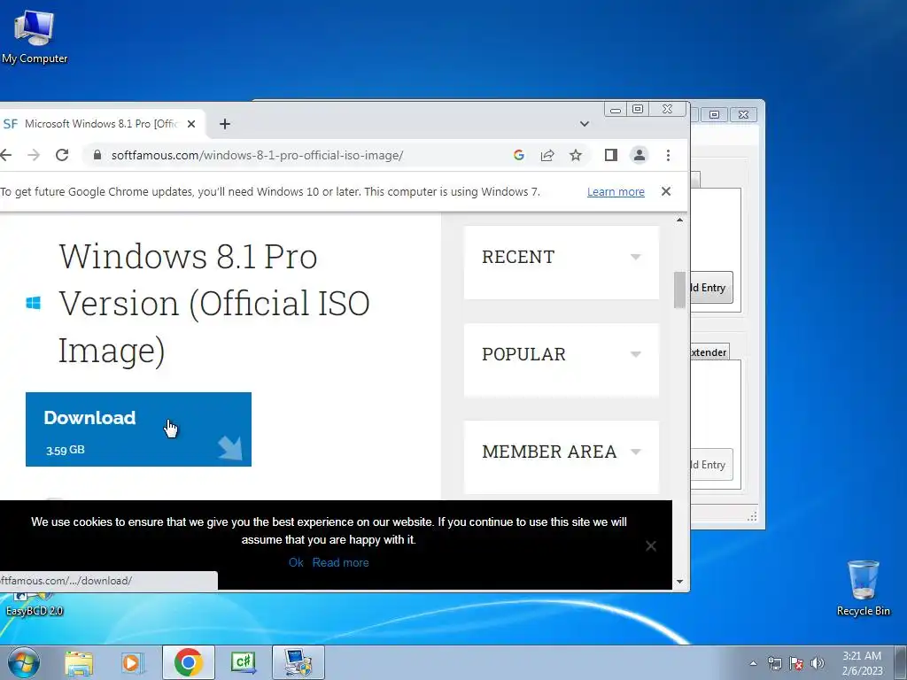
Task: Click the share page icon
Action: [x=547, y=155]
